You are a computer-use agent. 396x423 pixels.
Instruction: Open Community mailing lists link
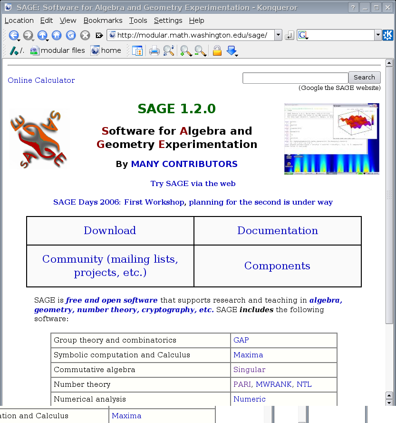pyautogui.click(x=110, y=266)
